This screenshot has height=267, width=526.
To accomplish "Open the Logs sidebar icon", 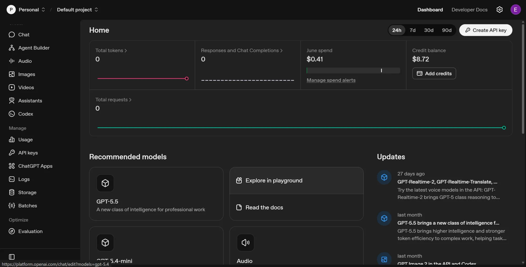I will 12,179.
